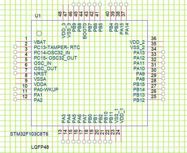
Task: Select the U1 component designator
Action: pos(38,16)
